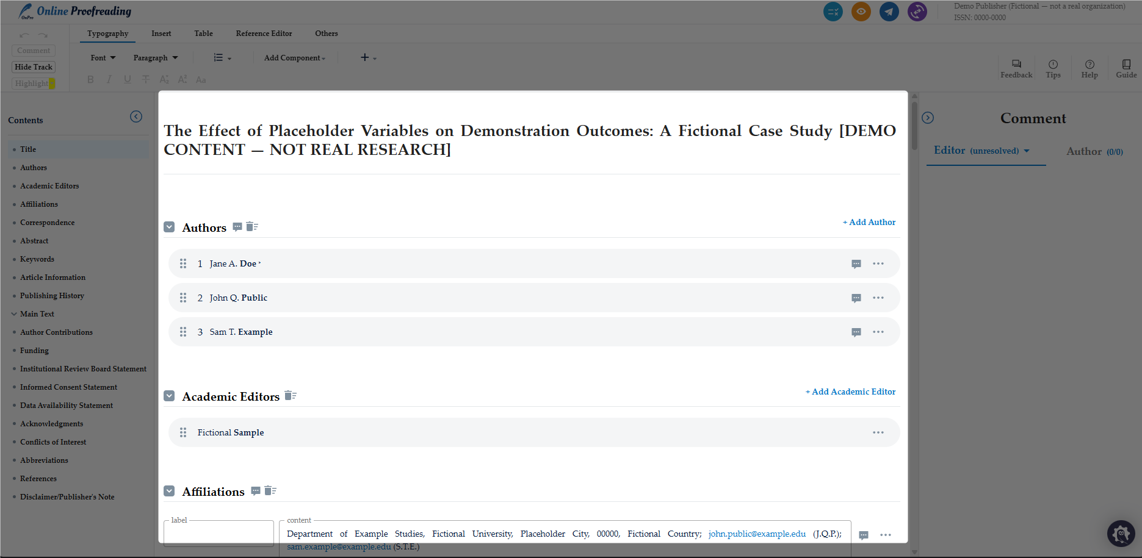Viewport: 1142px width, 558px height.
Task: Open more options for Fictional Sample editor
Action: coord(878,432)
